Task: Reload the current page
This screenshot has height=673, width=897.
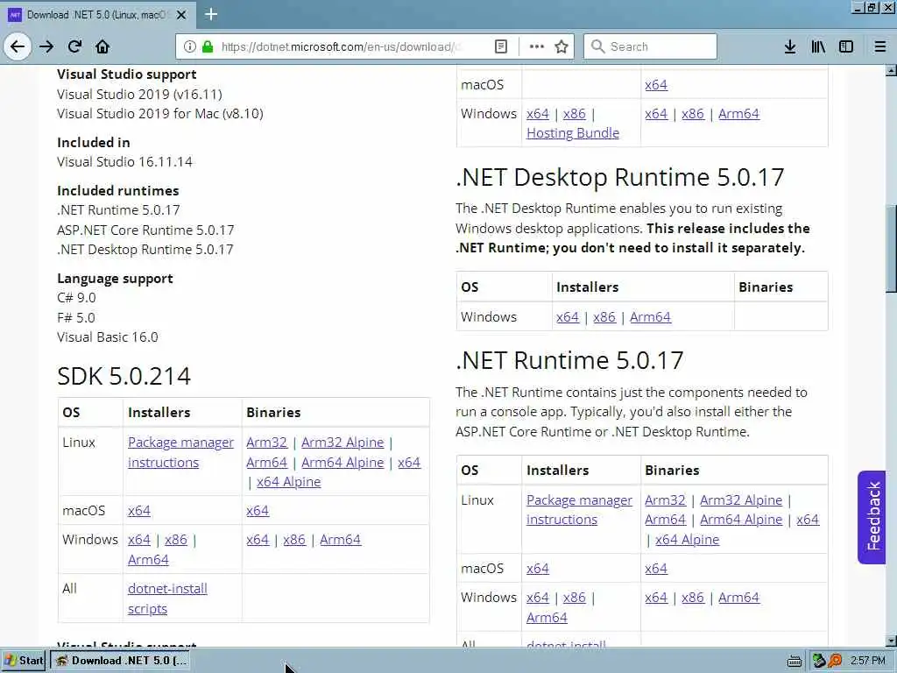Action: click(74, 46)
